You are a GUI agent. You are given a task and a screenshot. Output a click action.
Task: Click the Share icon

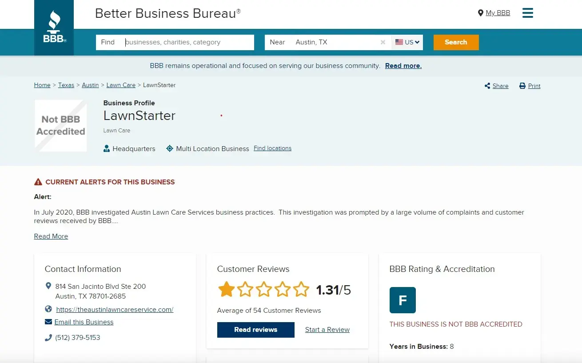[487, 86]
